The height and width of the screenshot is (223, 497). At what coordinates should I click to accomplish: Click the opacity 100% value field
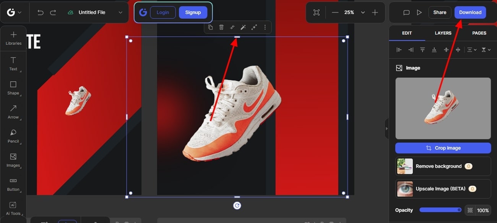coord(483,210)
